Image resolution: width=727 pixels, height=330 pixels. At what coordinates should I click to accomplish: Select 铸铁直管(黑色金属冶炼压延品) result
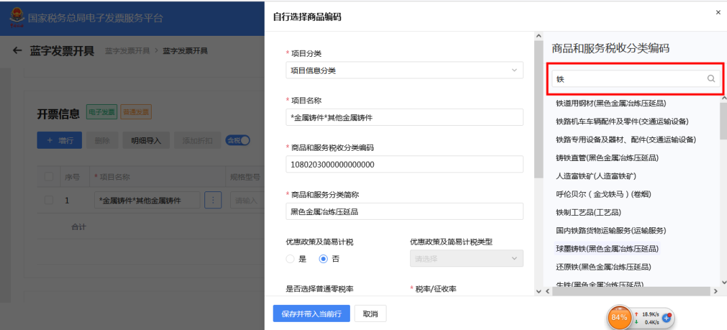pos(607,158)
